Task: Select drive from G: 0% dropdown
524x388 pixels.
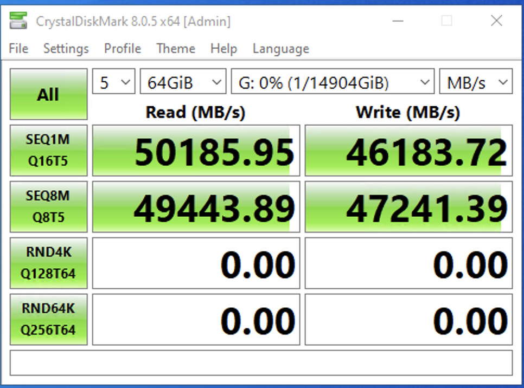Action: pyautogui.click(x=333, y=83)
